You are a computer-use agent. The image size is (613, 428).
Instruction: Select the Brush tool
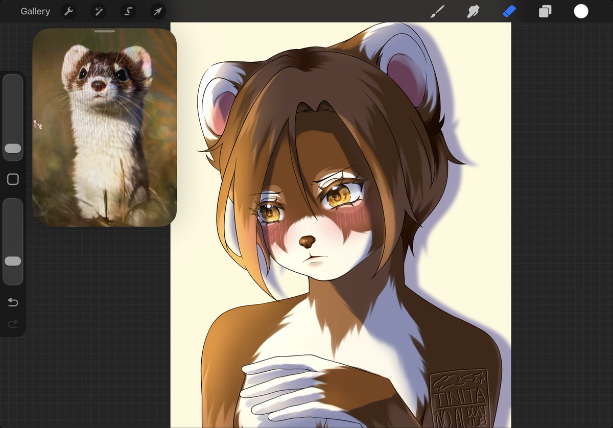(x=437, y=11)
